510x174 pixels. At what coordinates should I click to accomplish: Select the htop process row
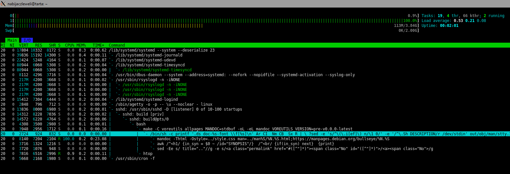148,154
